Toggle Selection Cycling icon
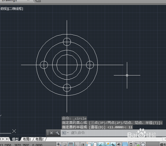166x146 pixels. (137, 144)
